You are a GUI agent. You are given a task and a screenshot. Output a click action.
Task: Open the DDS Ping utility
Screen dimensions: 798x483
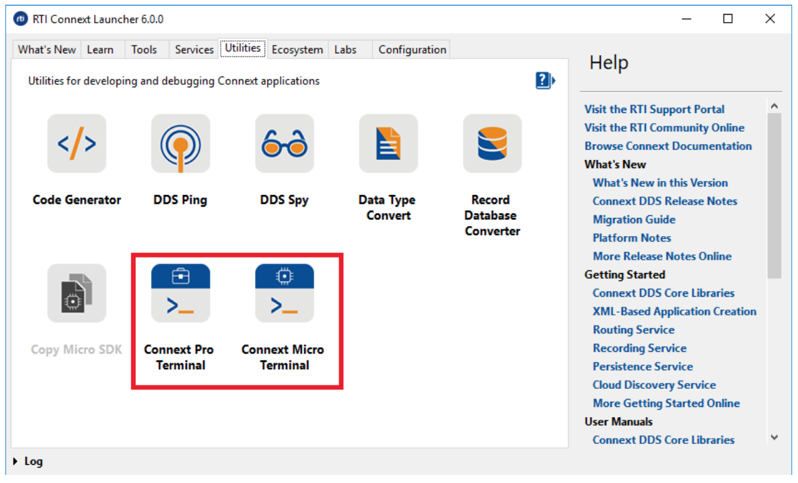click(x=180, y=144)
